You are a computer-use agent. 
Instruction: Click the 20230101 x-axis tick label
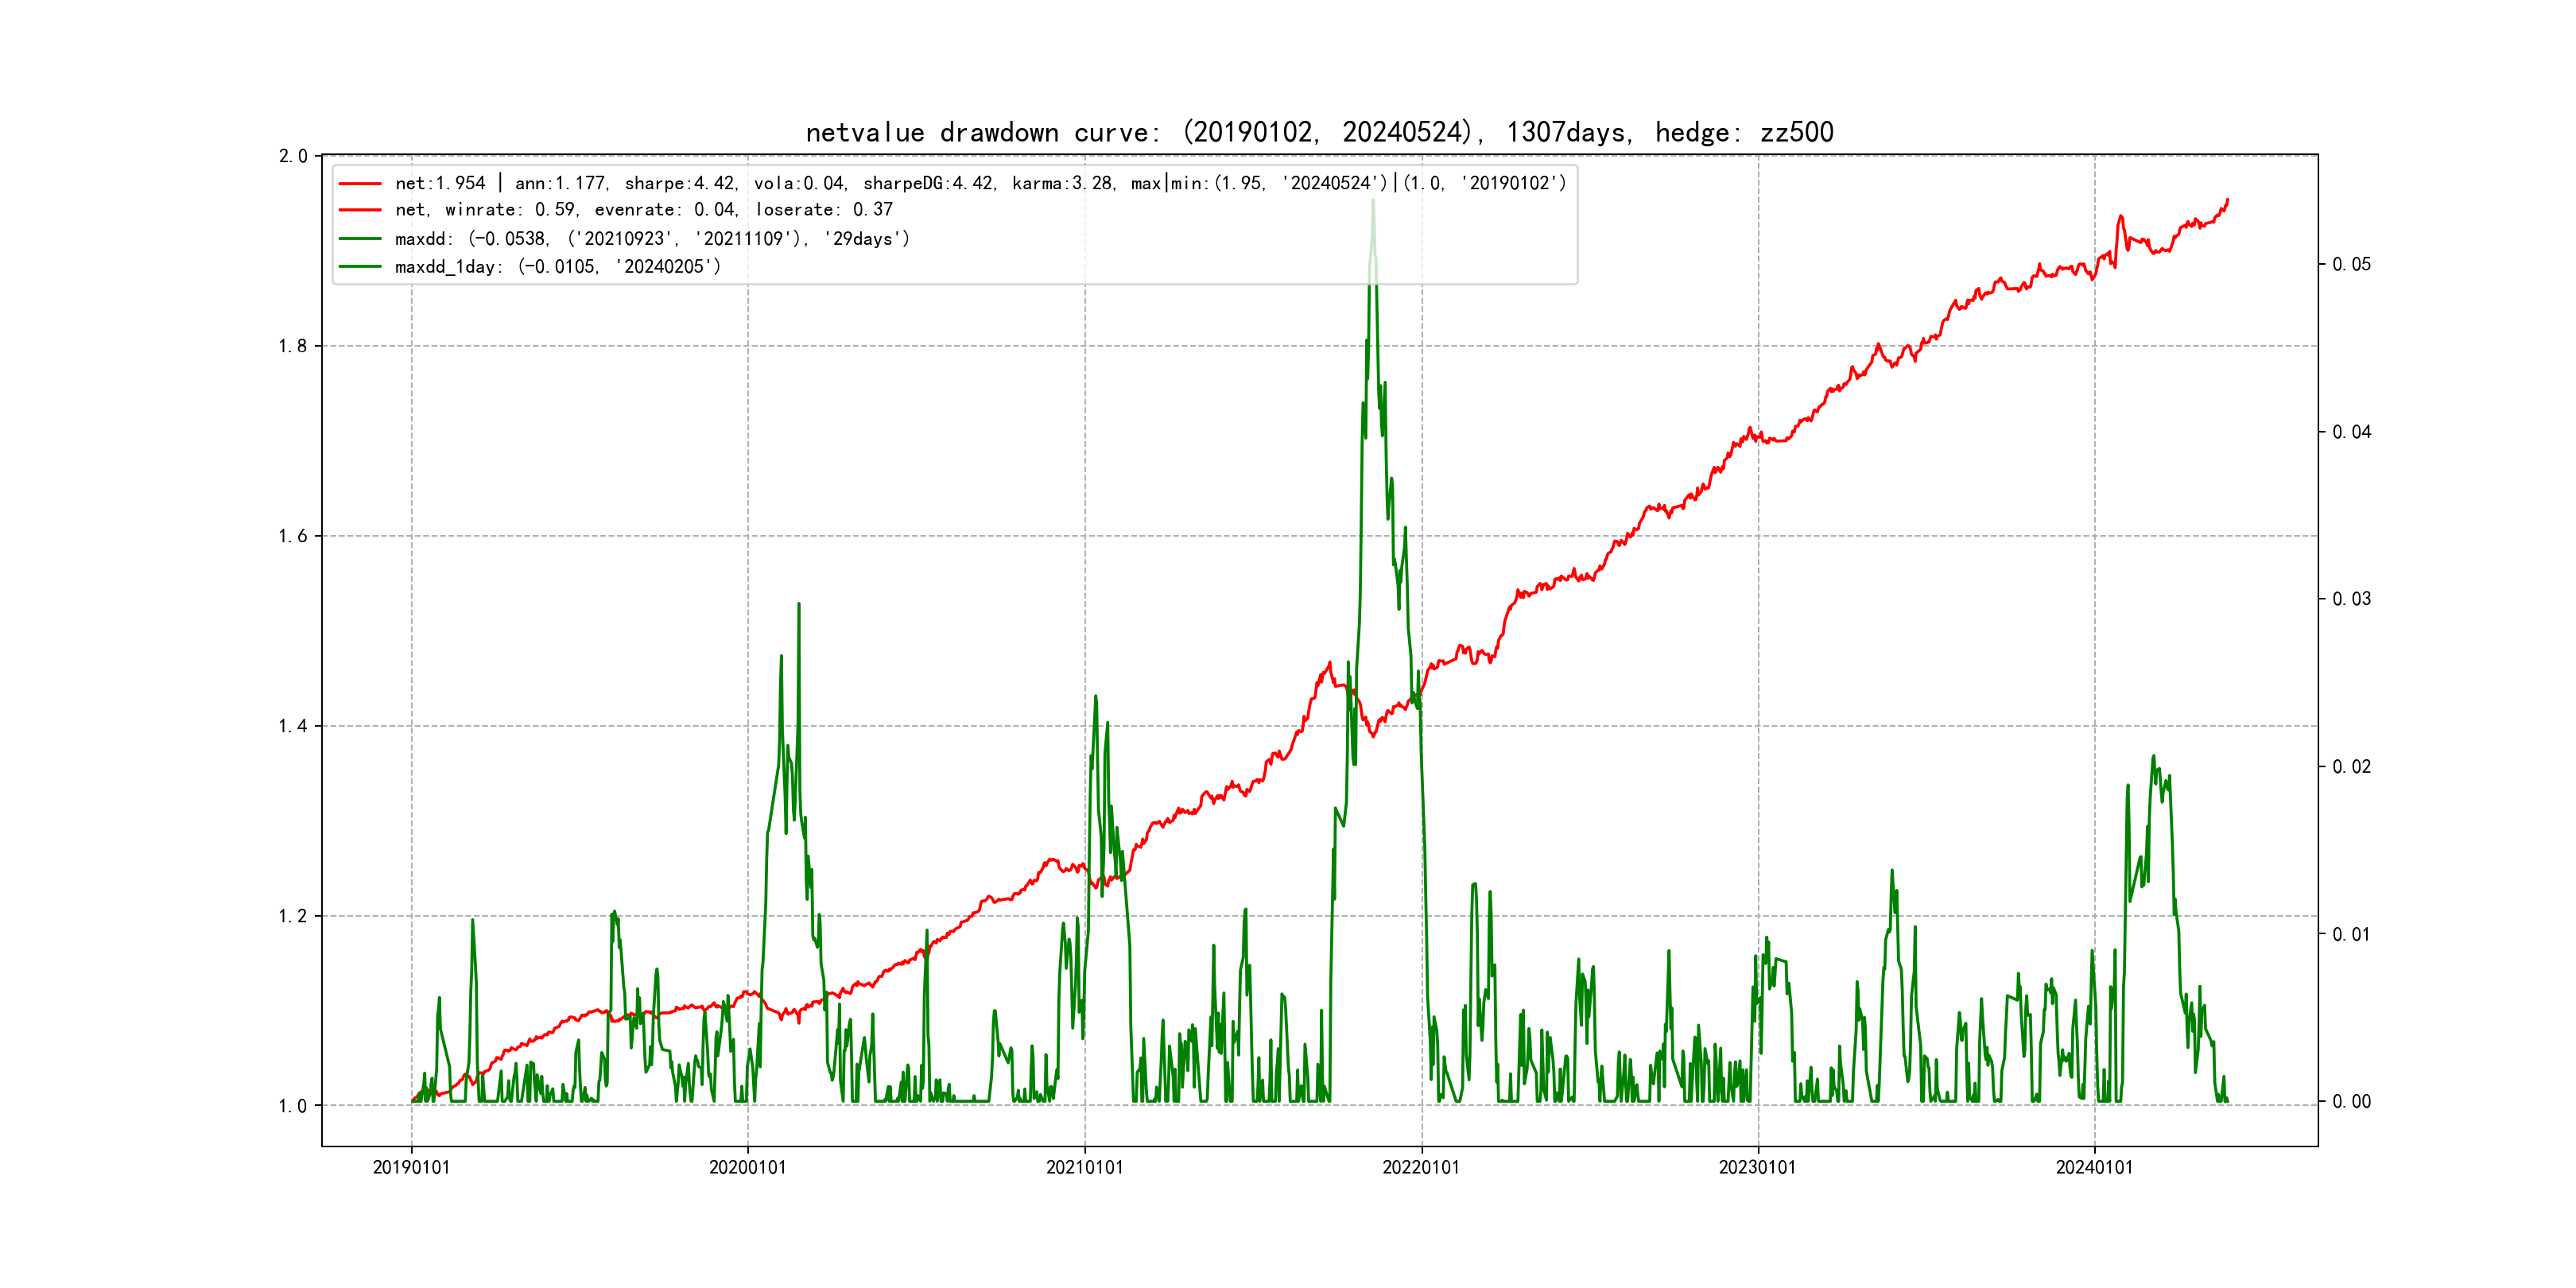pyautogui.click(x=1758, y=1168)
